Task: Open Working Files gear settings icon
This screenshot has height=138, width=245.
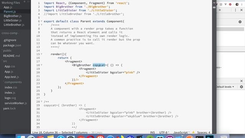Action: pos(24,2)
